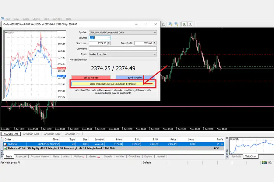Decrease Take Profit with the down stepper arrow
The image size is (274, 182).
[x=155, y=44]
